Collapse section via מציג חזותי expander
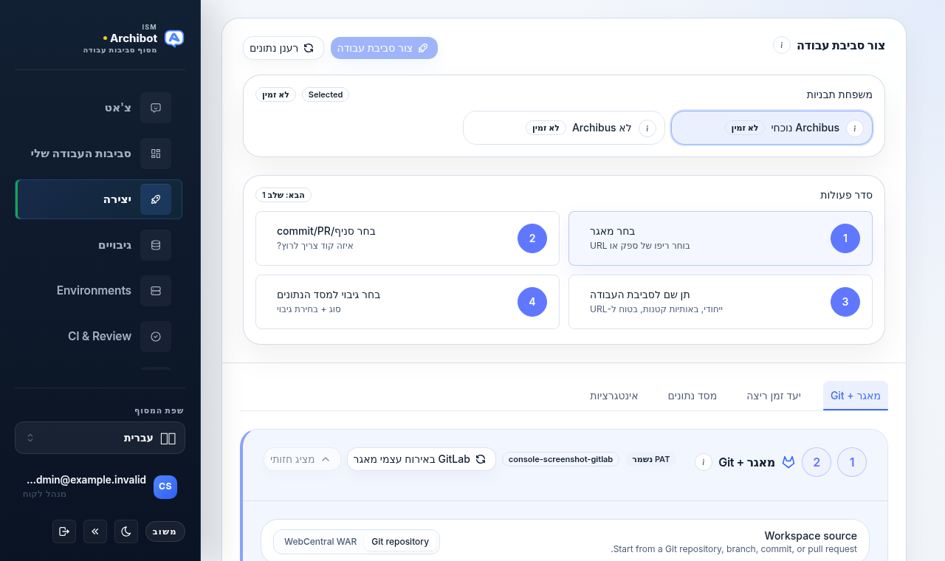 point(302,459)
